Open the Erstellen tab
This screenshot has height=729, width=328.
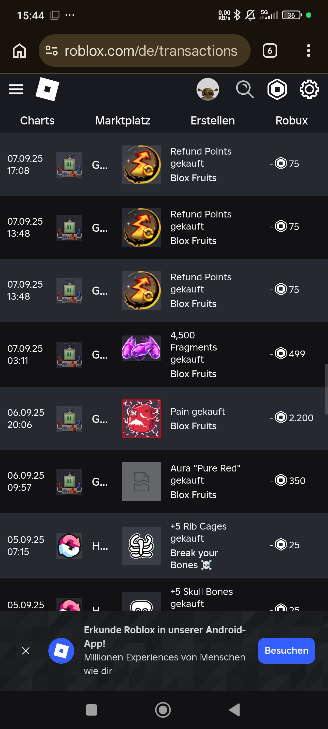coord(213,120)
